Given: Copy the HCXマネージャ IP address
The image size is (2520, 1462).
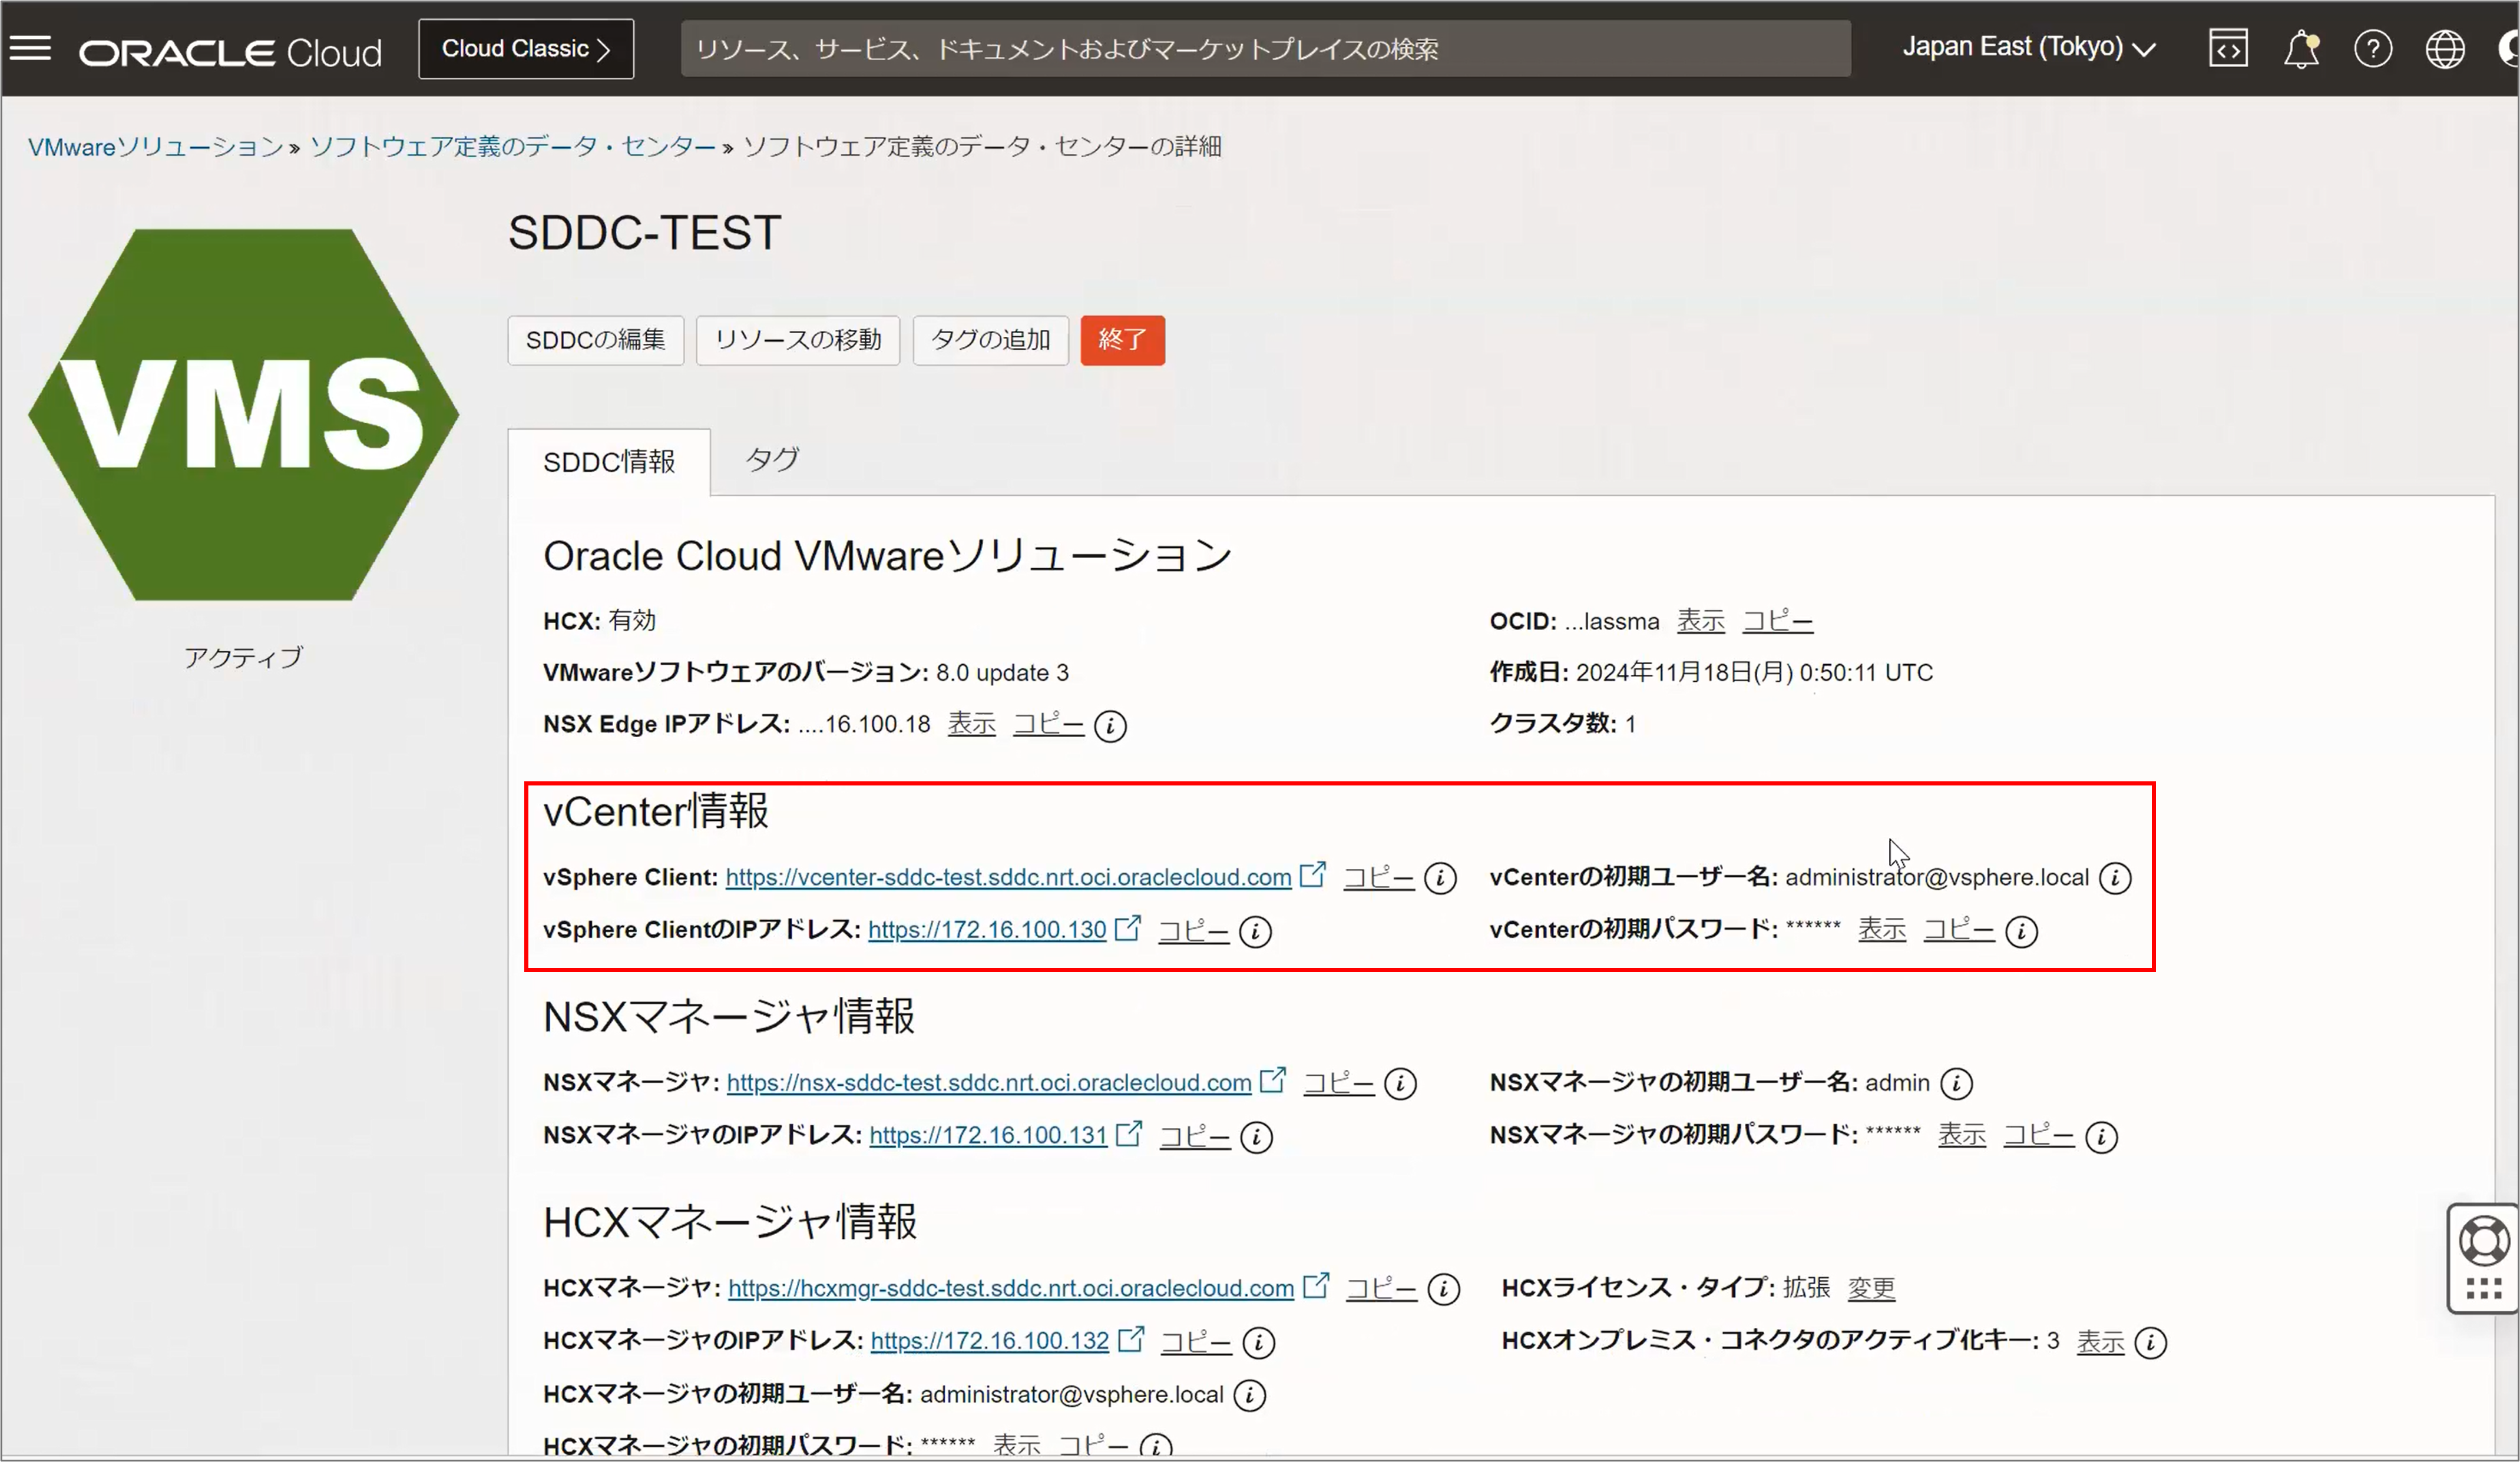Looking at the screenshot, I should (x=1196, y=1342).
